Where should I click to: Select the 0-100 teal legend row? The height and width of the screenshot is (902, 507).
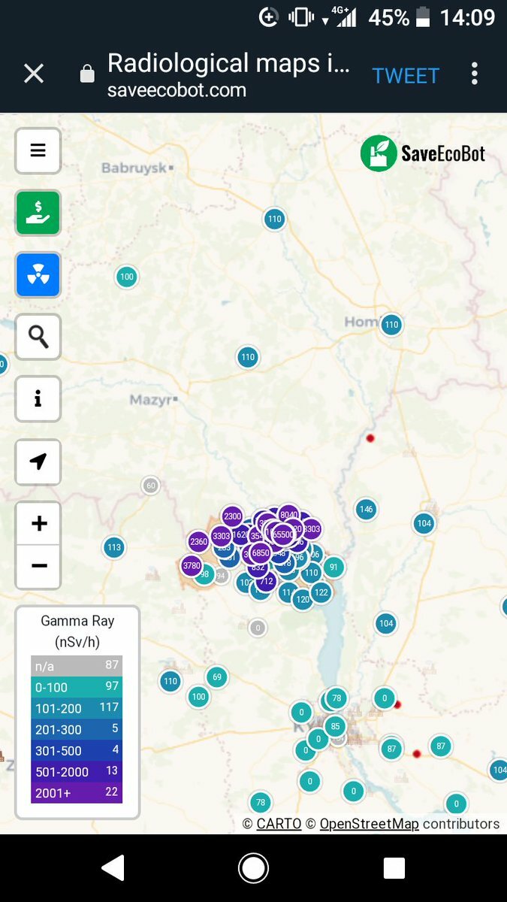click(x=77, y=687)
